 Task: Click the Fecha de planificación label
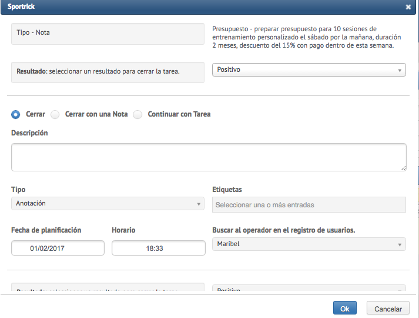(46, 230)
